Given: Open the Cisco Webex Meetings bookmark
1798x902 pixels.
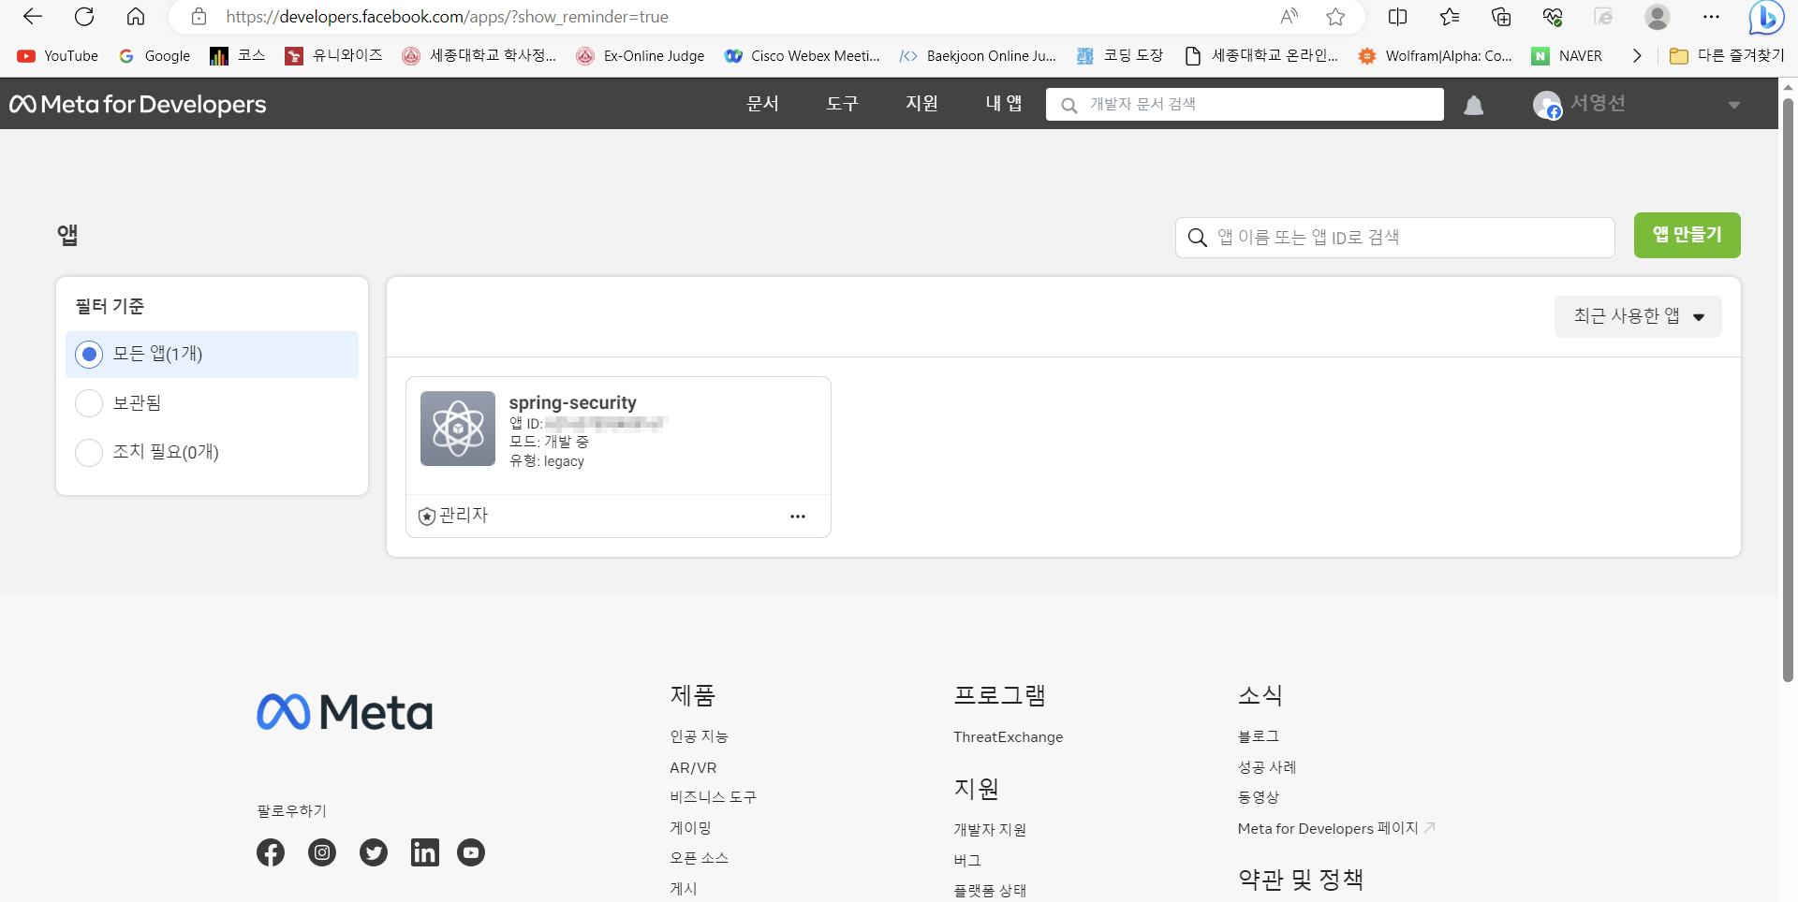Looking at the screenshot, I should [803, 56].
